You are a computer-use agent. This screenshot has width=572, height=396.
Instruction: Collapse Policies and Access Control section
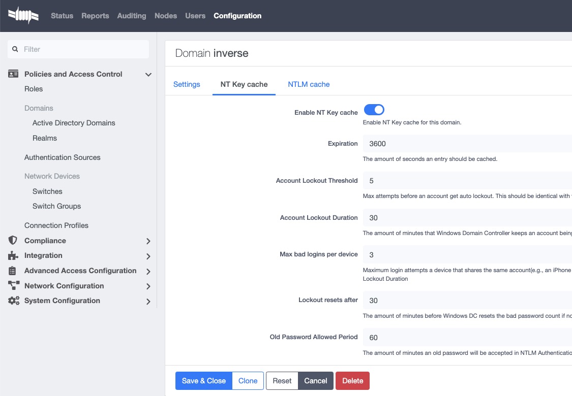[148, 75]
